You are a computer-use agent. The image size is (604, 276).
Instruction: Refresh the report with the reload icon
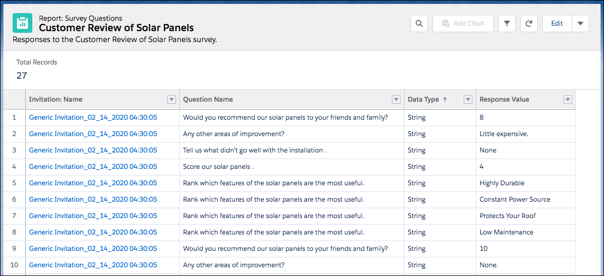click(529, 24)
